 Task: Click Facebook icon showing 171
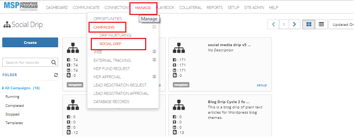[x=174, y=60]
